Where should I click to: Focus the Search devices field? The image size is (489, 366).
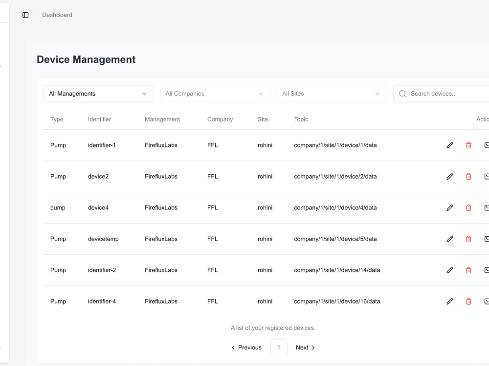(441, 94)
